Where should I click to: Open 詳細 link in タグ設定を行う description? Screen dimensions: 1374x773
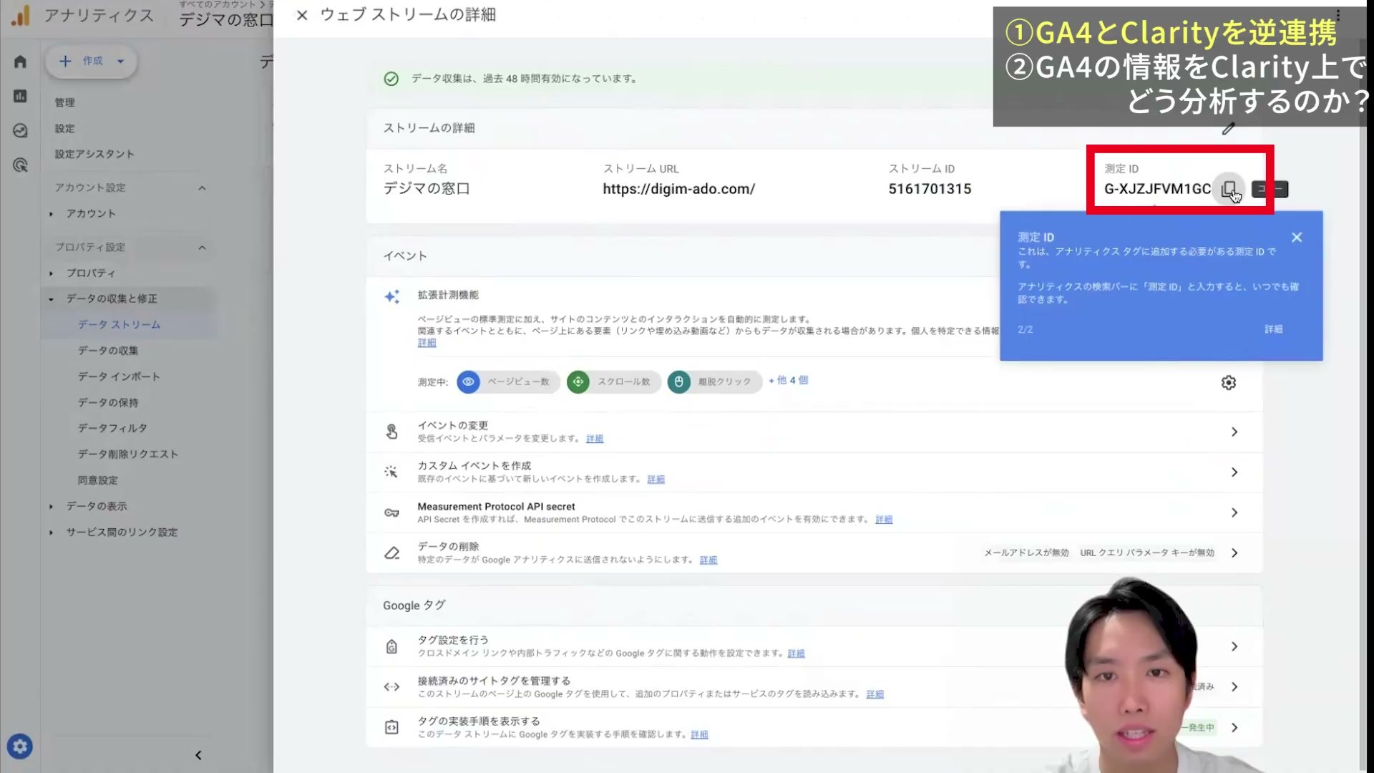point(796,653)
